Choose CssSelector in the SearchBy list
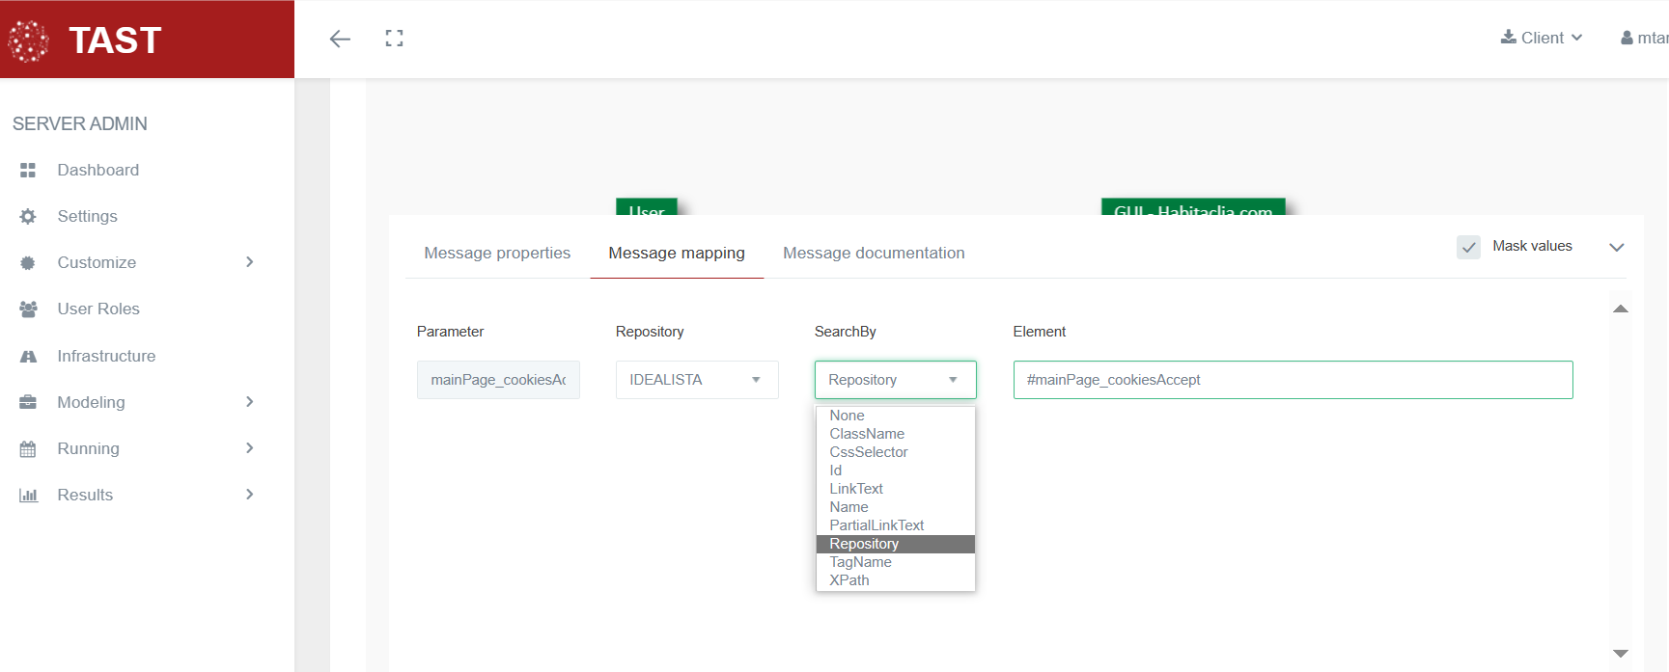The width and height of the screenshot is (1669, 672). click(x=869, y=452)
